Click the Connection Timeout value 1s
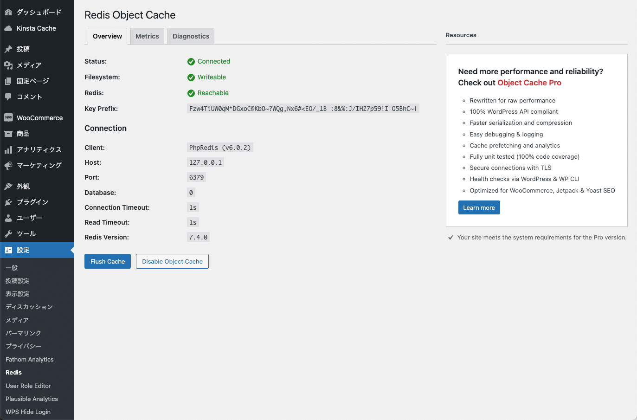Viewport: 637px width, 420px height. (x=193, y=207)
